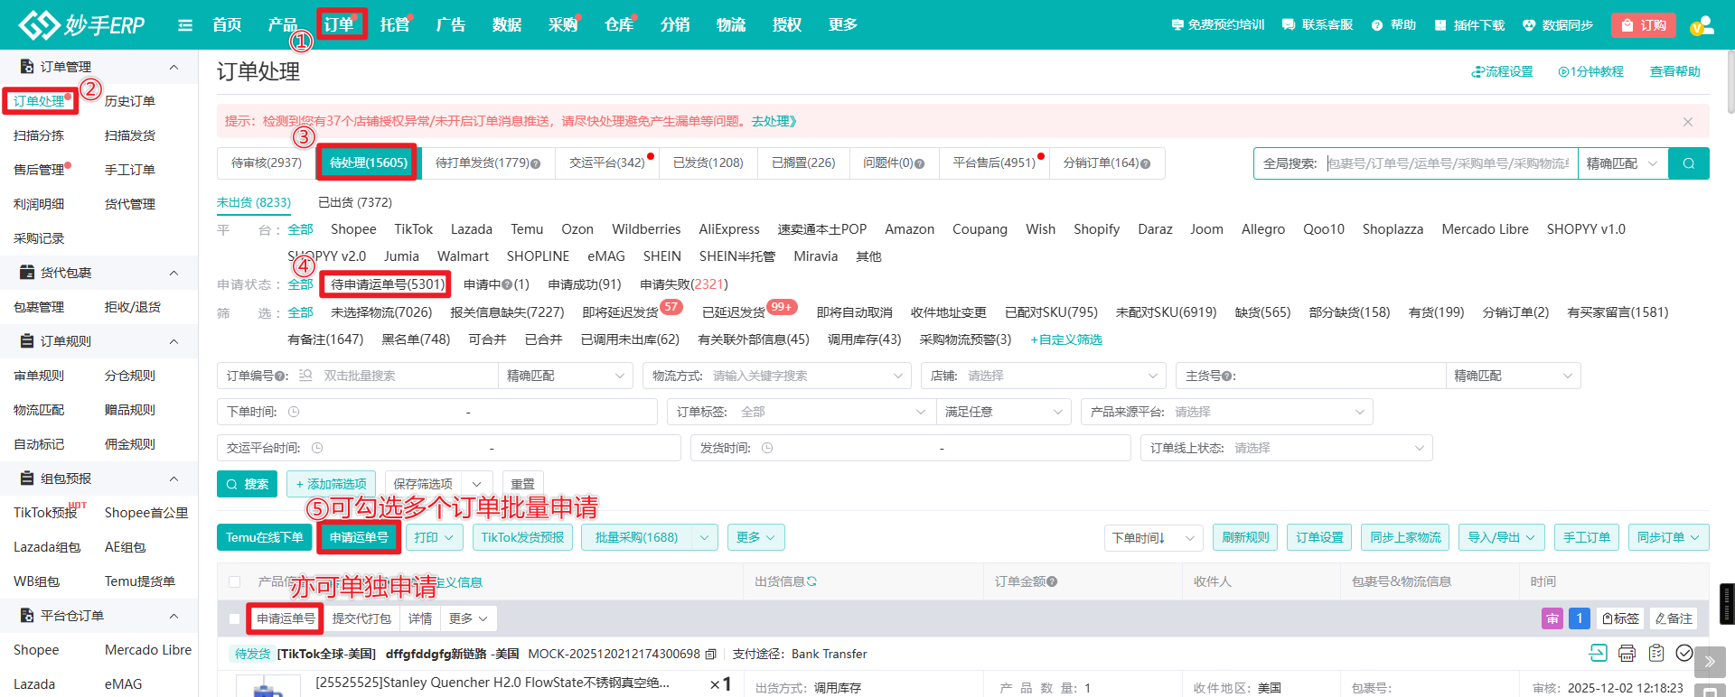This screenshot has width=1735, height=697.
Task: Dismiss the pink warning banner with the X
Action: 1687,121
